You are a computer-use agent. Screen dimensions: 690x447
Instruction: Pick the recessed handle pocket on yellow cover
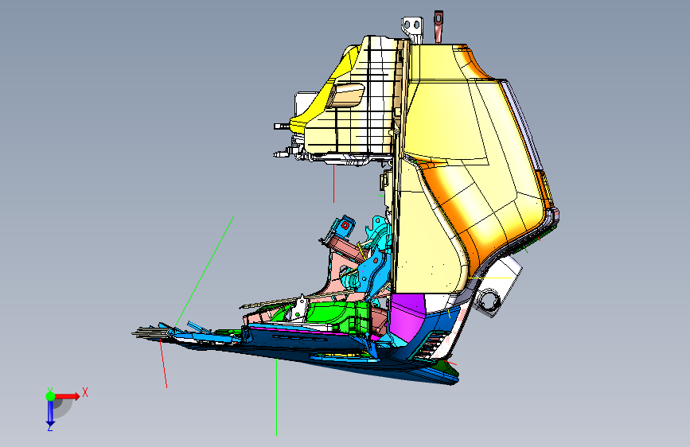click(x=348, y=95)
